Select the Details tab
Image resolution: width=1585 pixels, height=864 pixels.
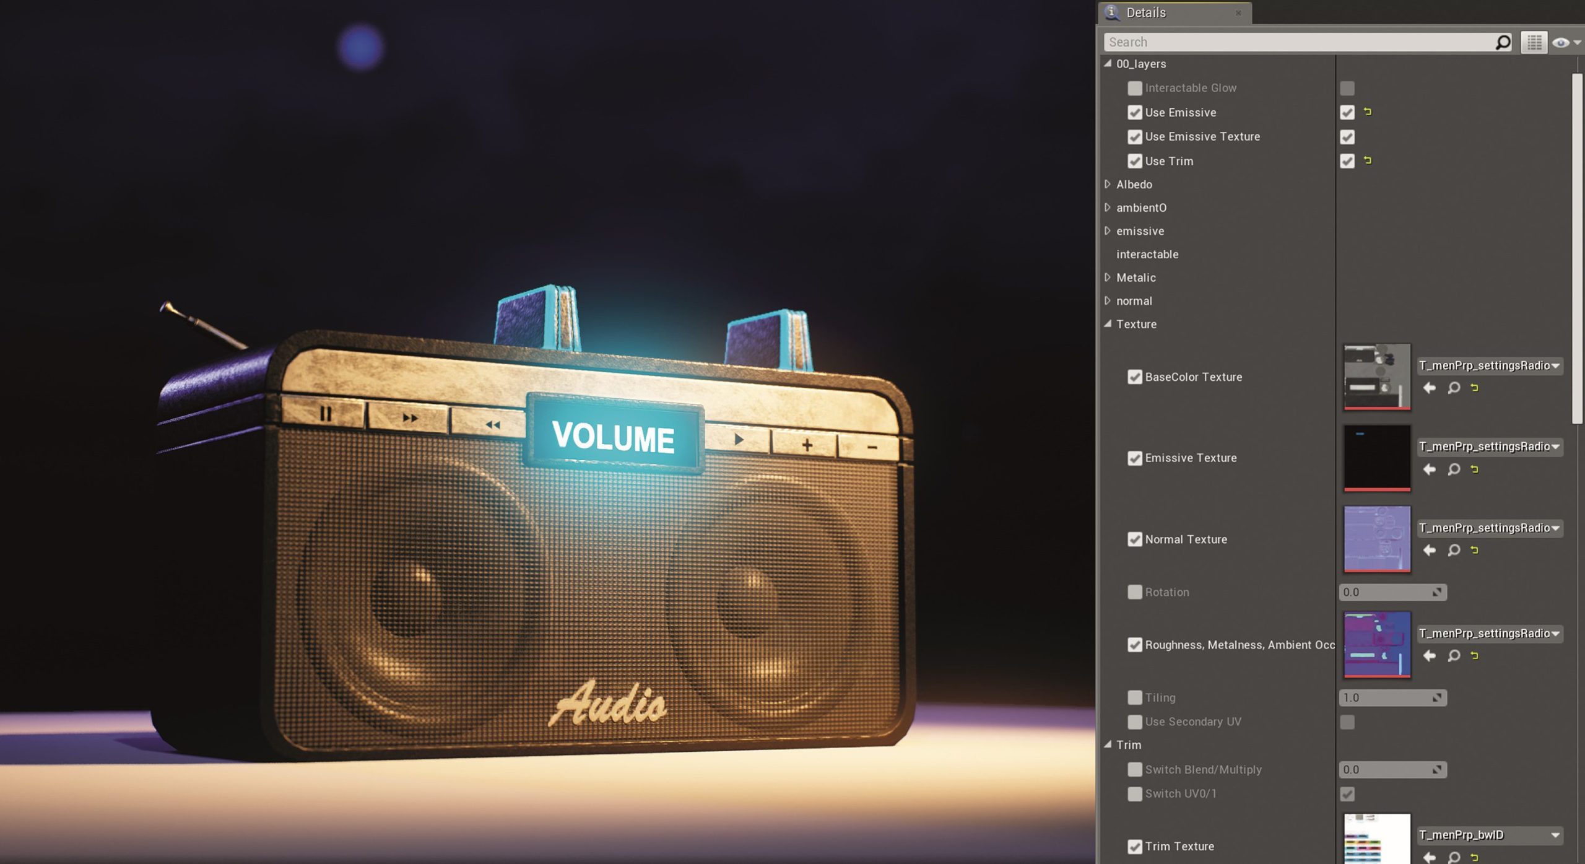[1145, 12]
